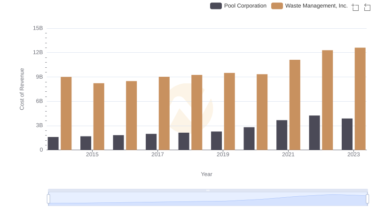
Task: Click the 2015 Waste Management bar
Action: 99,117
